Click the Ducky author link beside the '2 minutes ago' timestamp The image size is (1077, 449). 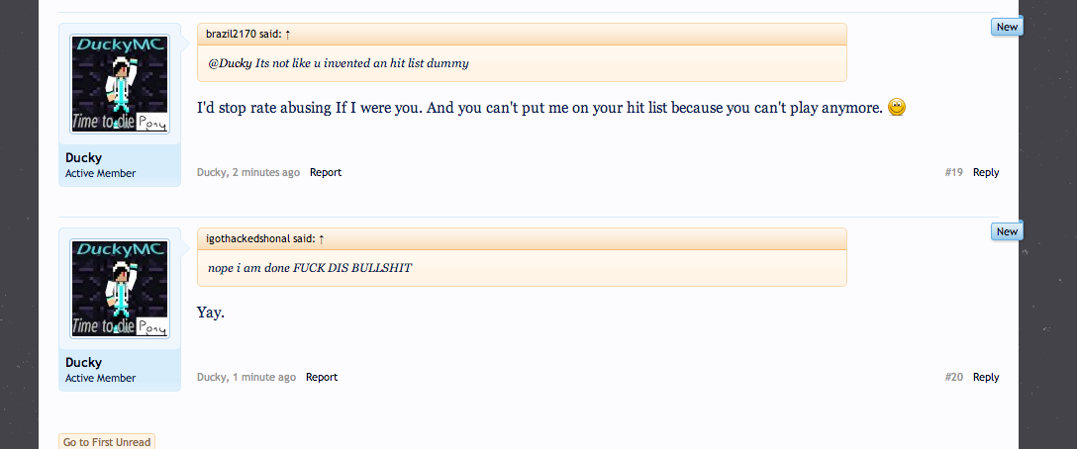212,172
